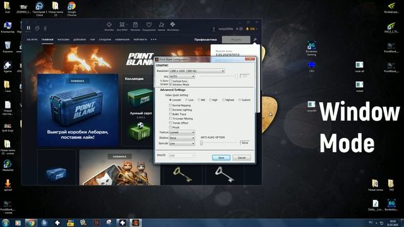Select the Mid quality radio button

pos(199,100)
